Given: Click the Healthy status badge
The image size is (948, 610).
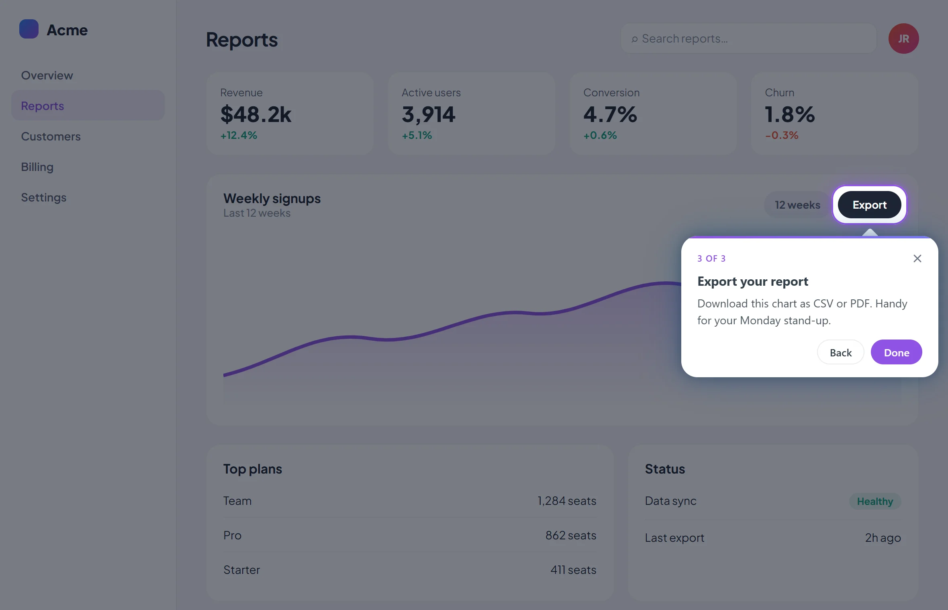Looking at the screenshot, I should (875, 501).
